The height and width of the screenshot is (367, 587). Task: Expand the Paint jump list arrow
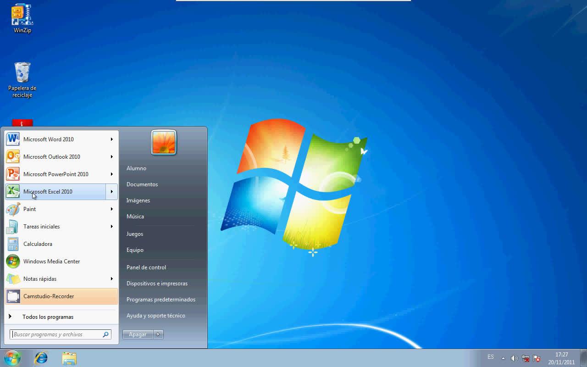(x=111, y=209)
